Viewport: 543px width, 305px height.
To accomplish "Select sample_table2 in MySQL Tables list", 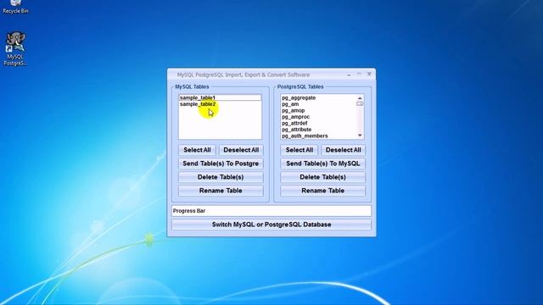I will tap(220, 104).
